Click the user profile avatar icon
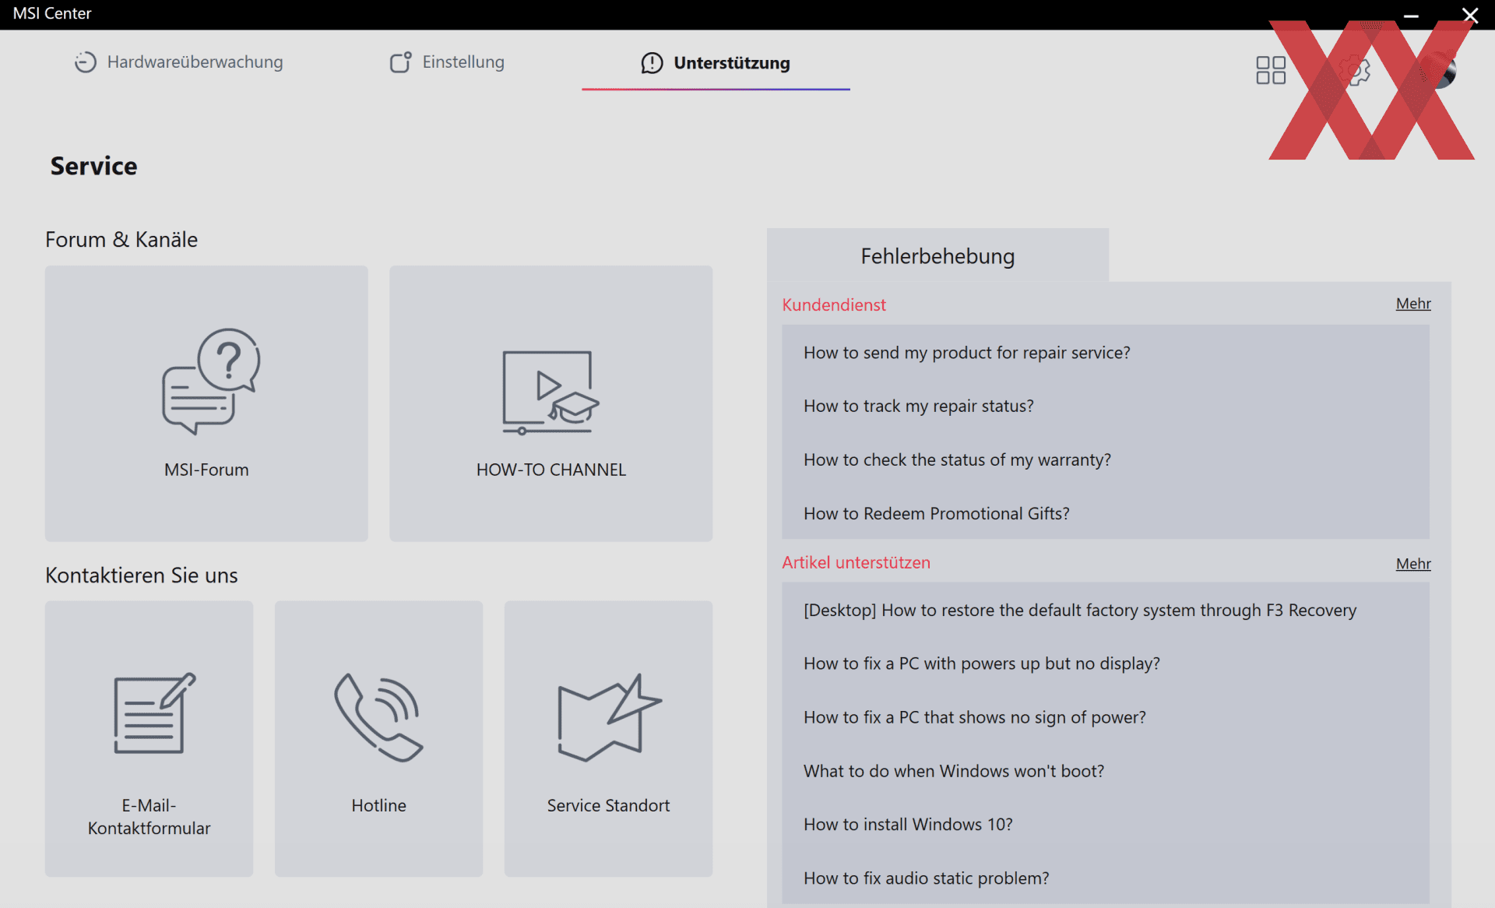Image resolution: width=1495 pixels, height=908 pixels. [x=1438, y=70]
